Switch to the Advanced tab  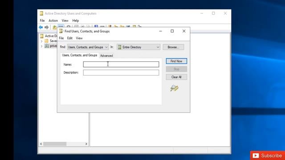(106, 56)
